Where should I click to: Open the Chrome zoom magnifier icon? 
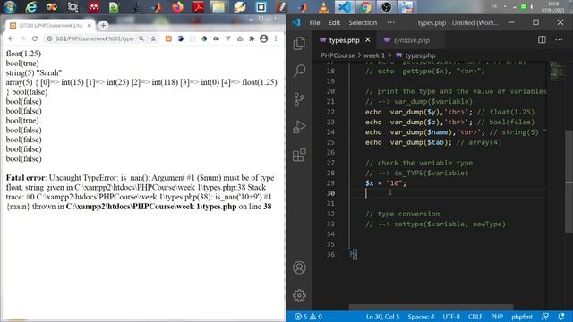[141, 38]
